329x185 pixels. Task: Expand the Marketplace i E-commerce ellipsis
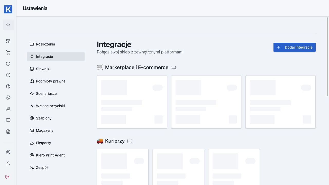click(x=173, y=68)
